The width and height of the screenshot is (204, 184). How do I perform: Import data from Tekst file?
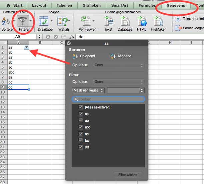click(109, 21)
